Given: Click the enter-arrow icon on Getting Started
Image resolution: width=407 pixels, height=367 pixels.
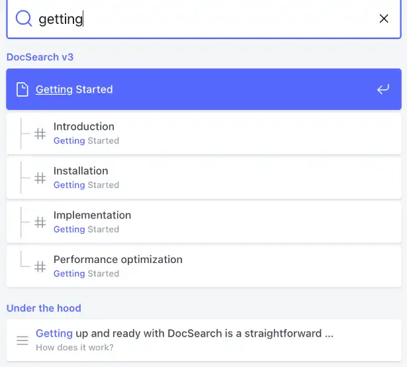Looking at the screenshot, I should pyautogui.click(x=383, y=89).
